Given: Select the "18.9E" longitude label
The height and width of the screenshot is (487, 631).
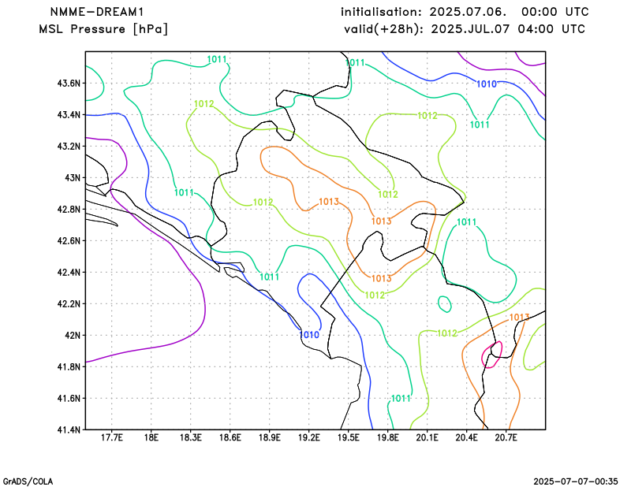Looking at the screenshot, I should click(269, 437).
